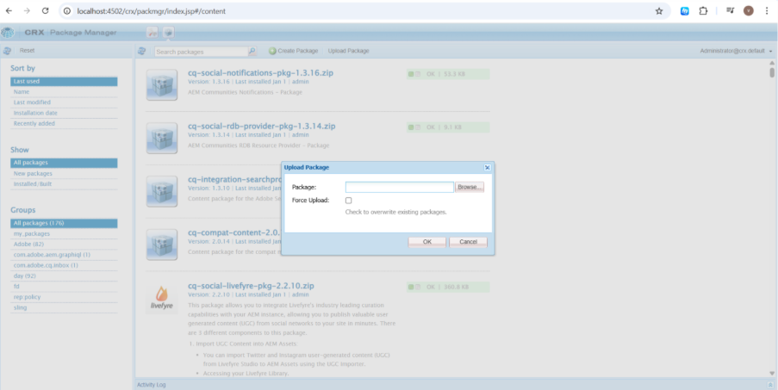Image resolution: width=778 pixels, height=390 pixels.
Task: Click the CRX globe logo icon
Action: pyautogui.click(x=8, y=33)
